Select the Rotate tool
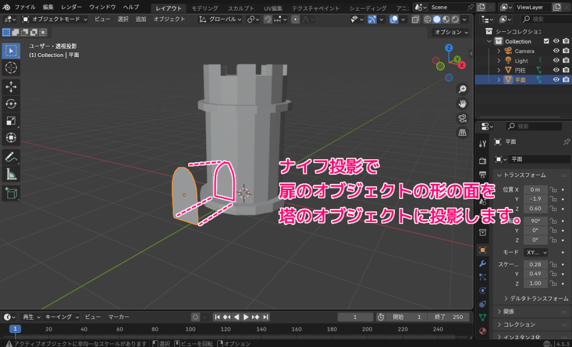 [x=10, y=103]
